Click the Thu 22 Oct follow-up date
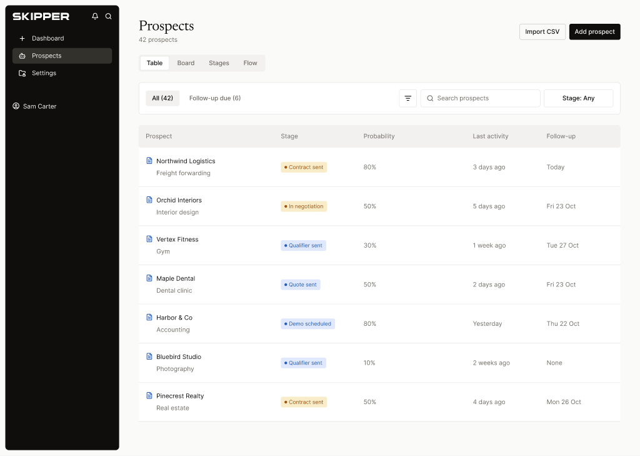This screenshot has height=456, width=640. coord(563,324)
